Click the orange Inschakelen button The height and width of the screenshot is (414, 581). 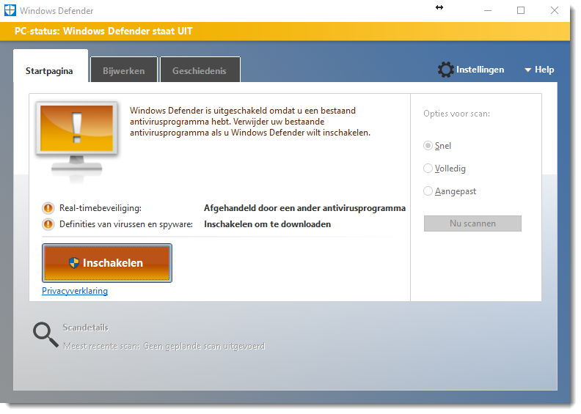107,263
